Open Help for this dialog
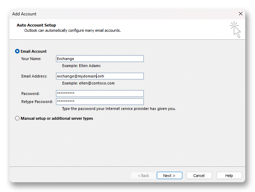 tap(229, 176)
